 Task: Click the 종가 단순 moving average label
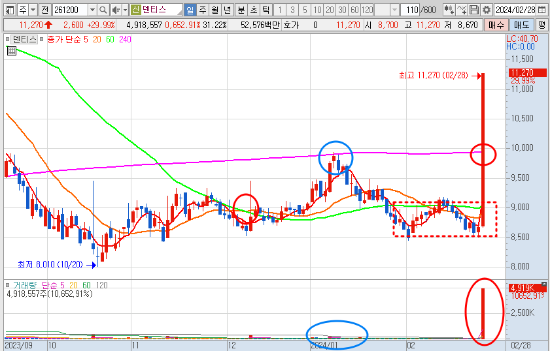pyautogui.click(x=63, y=39)
